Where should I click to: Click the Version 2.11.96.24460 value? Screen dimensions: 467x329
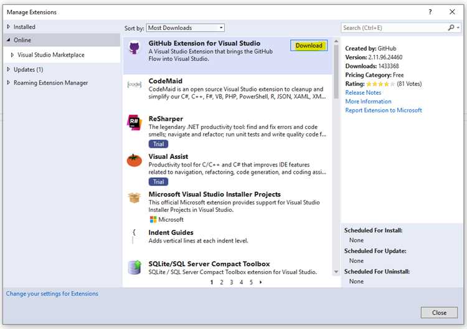pyautogui.click(x=385, y=57)
